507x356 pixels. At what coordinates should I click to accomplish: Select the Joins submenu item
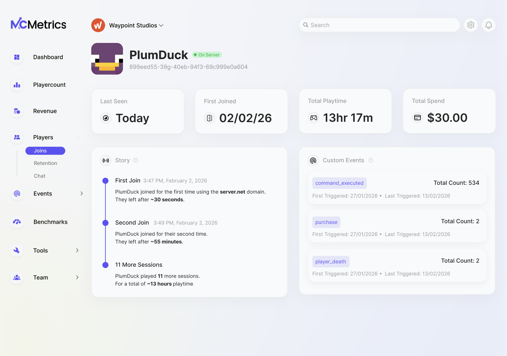click(x=45, y=151)
